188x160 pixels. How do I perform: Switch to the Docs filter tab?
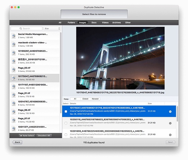[94, 22]
